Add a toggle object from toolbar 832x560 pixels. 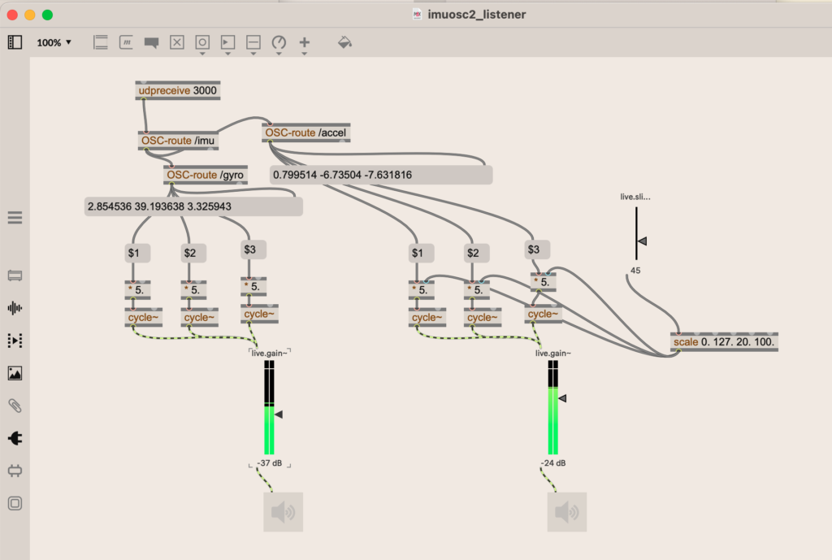(x=176, y=42)
